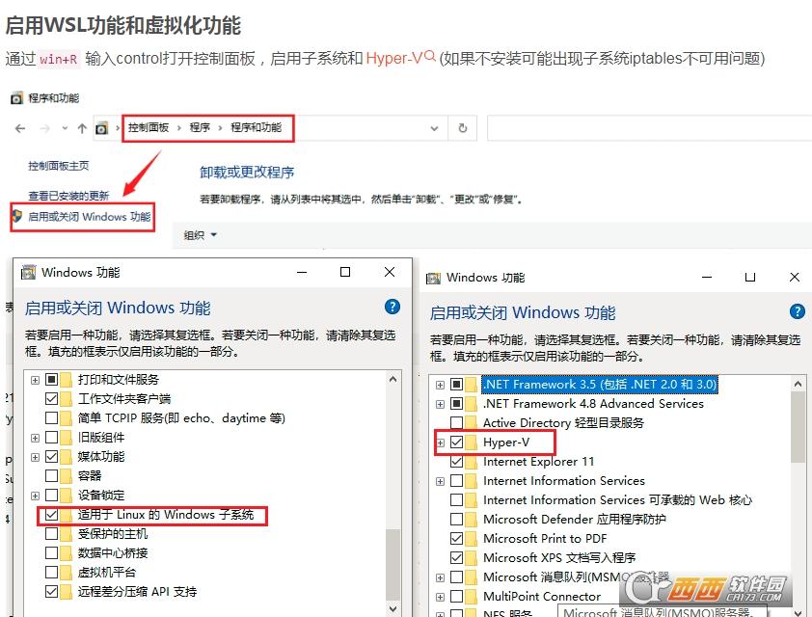Viewport: 812px width, 617px height.
Task: Select Internet Explorer 11 folder icon
Action: 472,461
